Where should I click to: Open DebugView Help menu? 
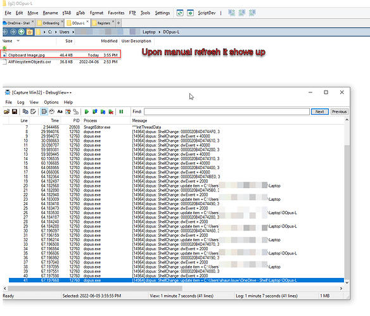[68, 102]
